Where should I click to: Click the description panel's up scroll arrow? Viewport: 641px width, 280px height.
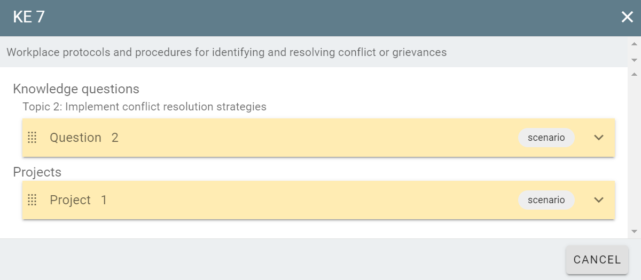[x=635, y=44]
